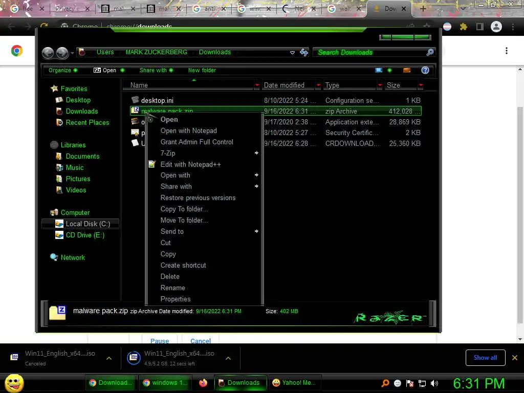Expand options for in-progress Win11 ISO download

click(x=228, y=358)
